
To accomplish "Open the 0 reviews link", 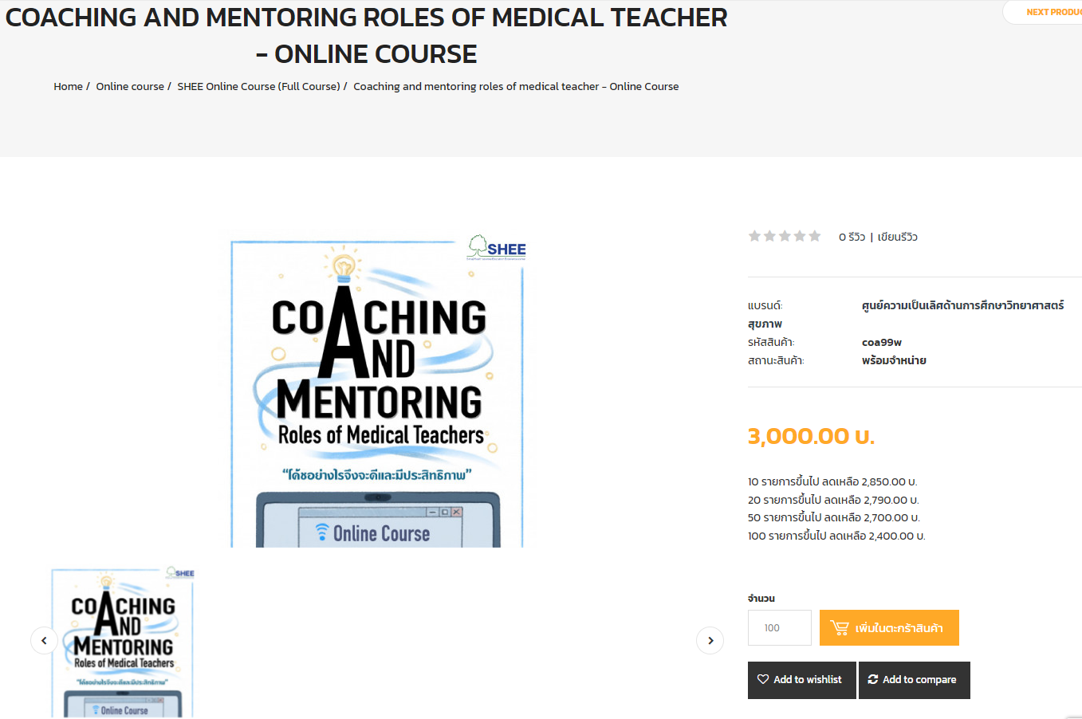I will (852, 237).
